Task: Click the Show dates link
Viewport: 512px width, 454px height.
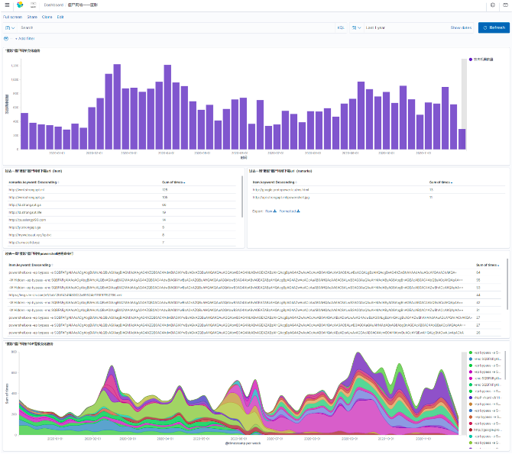Action: [461, 27]
